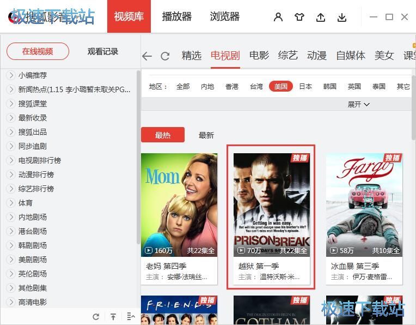Filter region by 日本
The height and width of the screenshot is (325, 416).
tap(305, 86)
